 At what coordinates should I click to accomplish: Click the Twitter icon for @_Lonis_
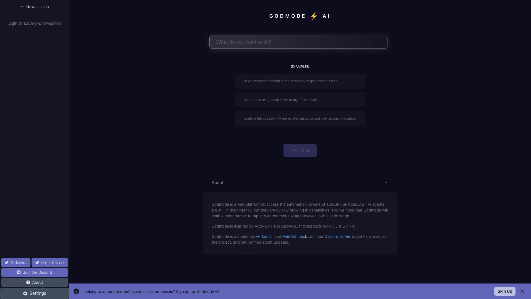7,262
